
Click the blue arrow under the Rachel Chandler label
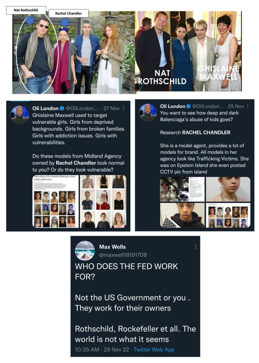pos(65,22)
